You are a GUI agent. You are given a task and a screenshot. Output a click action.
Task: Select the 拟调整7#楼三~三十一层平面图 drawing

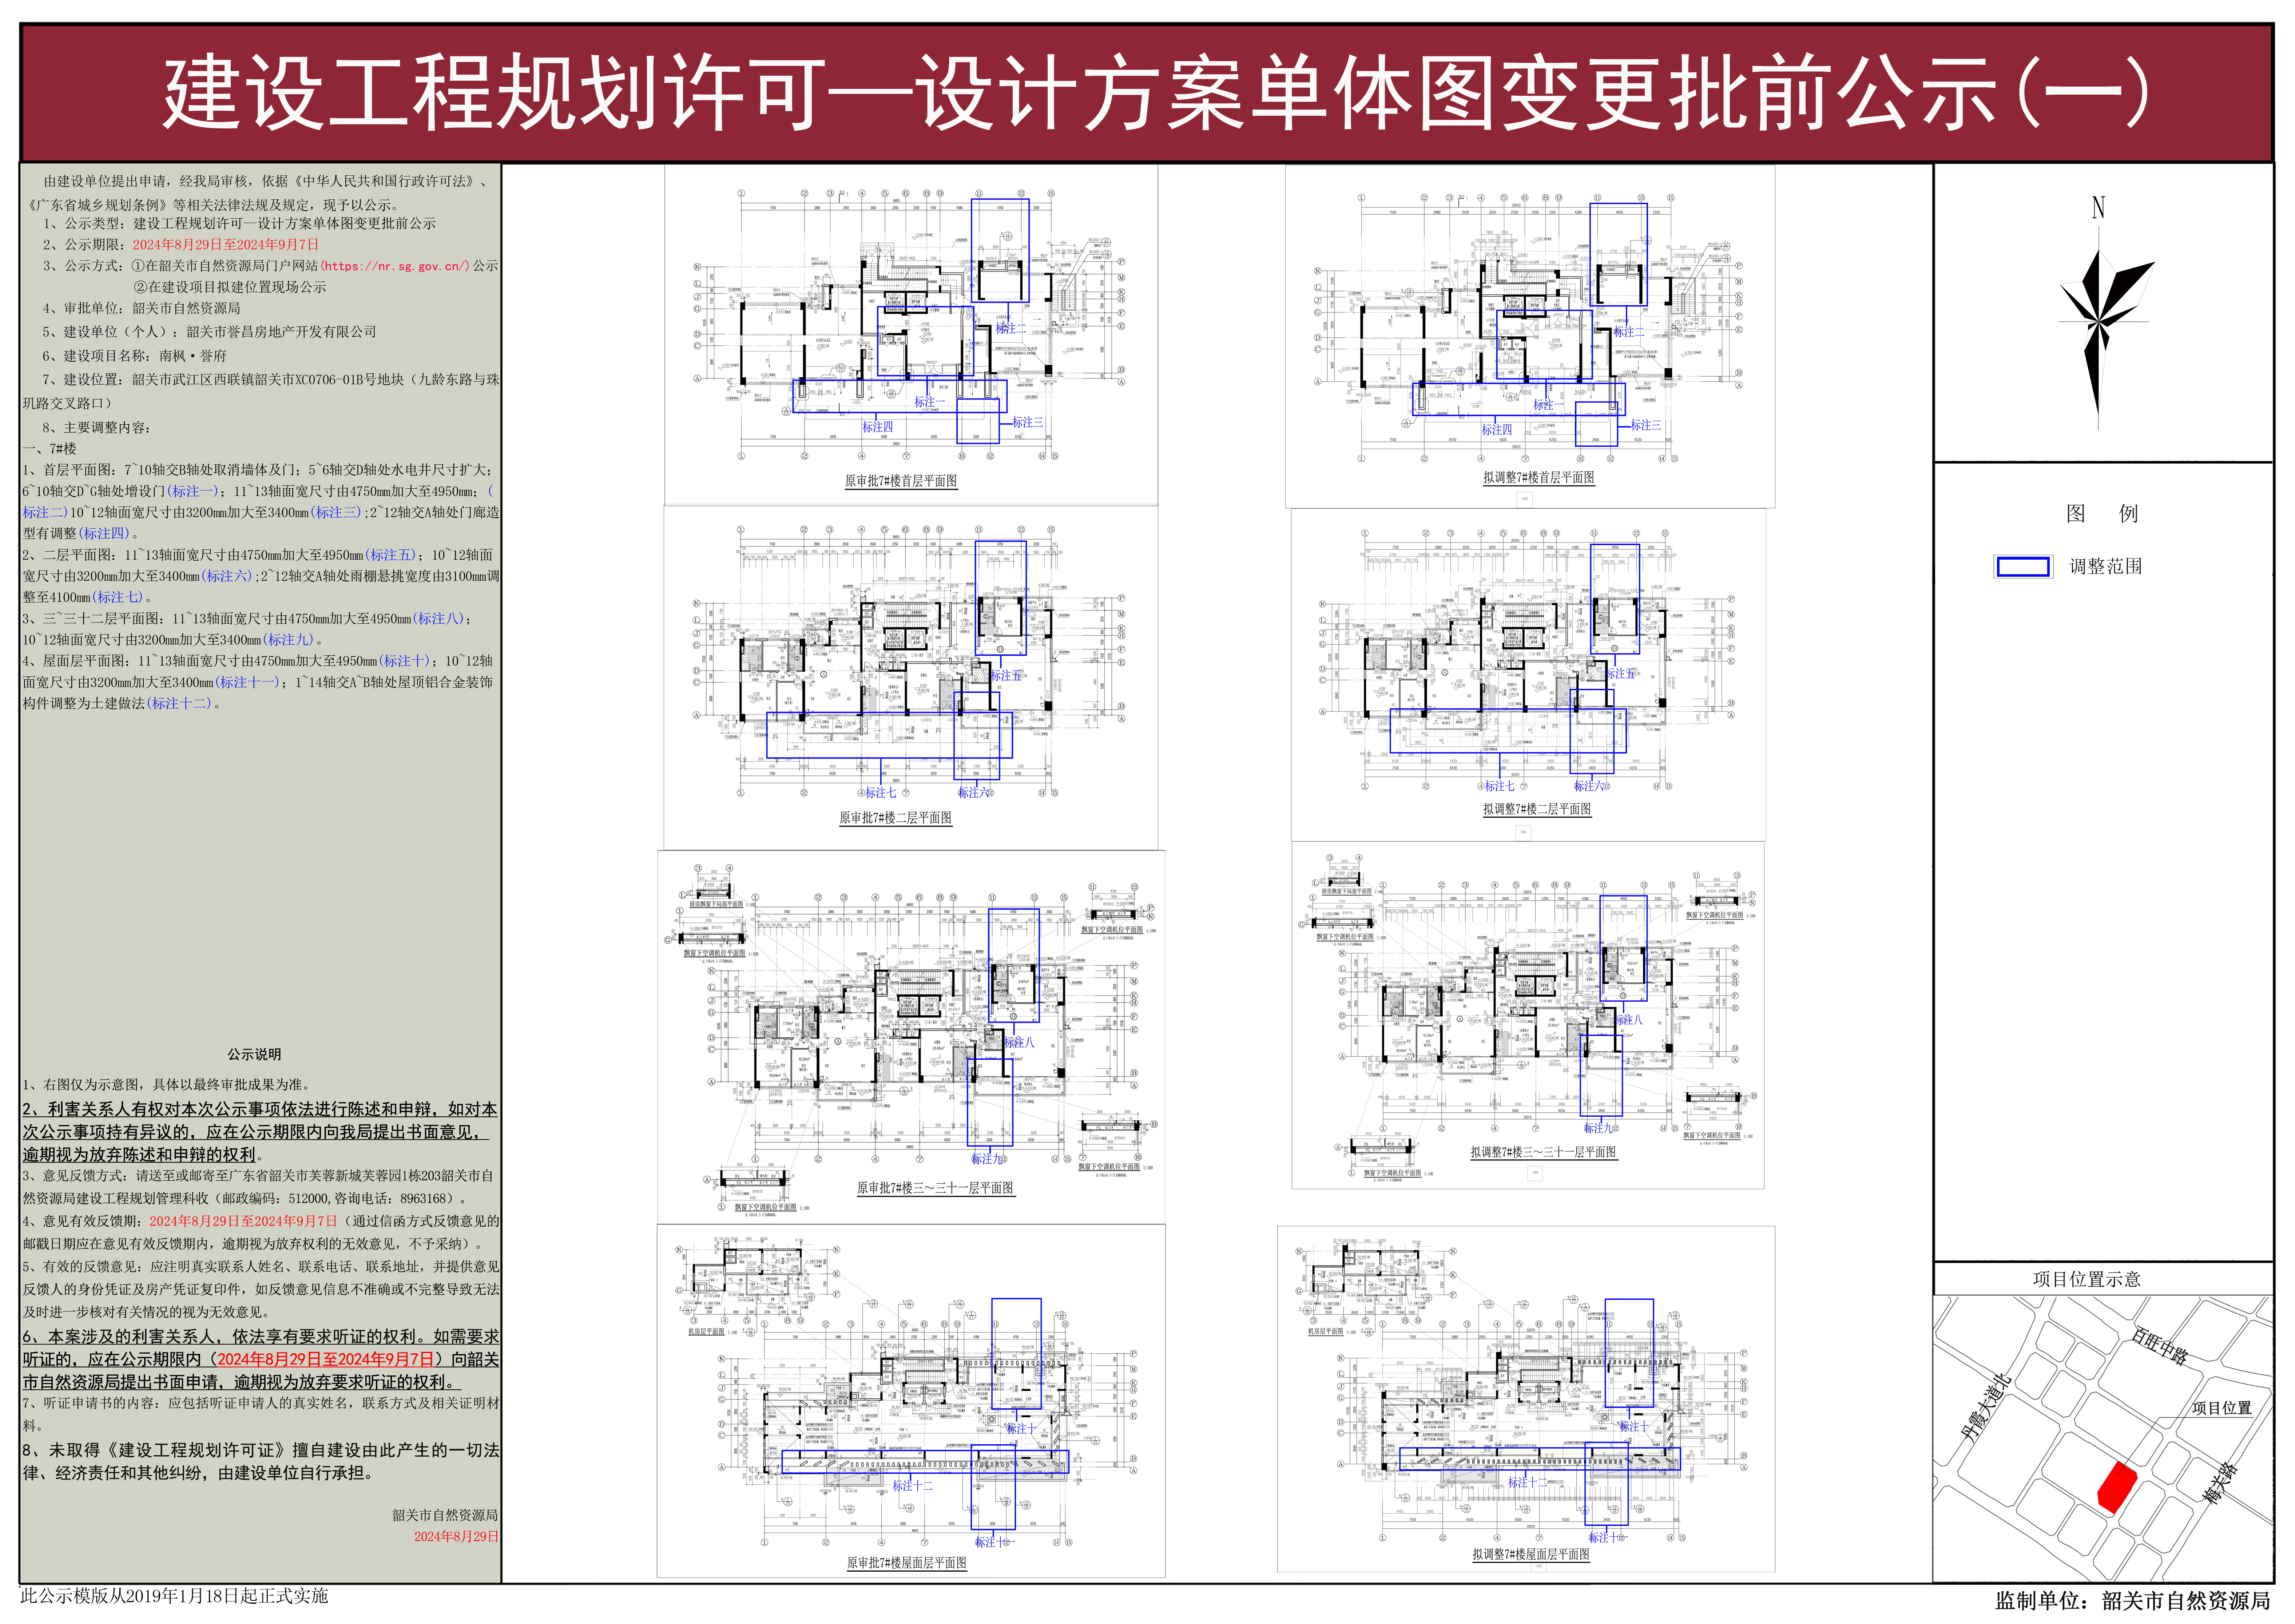point(1528,1015)
